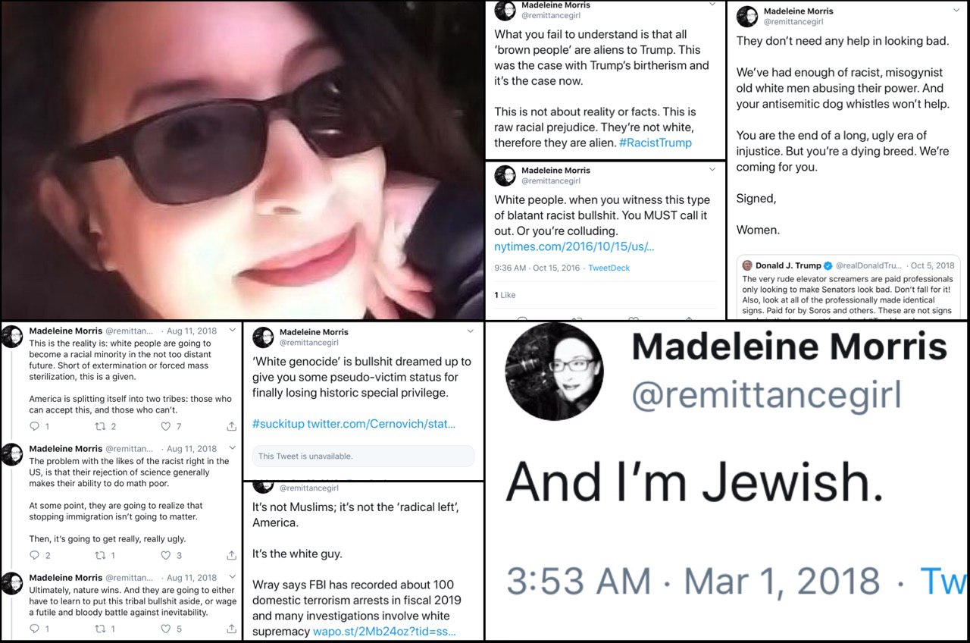
Task: Open chevron menu on "White people. when you witness" tweet
Action: (x=712, y=171)
